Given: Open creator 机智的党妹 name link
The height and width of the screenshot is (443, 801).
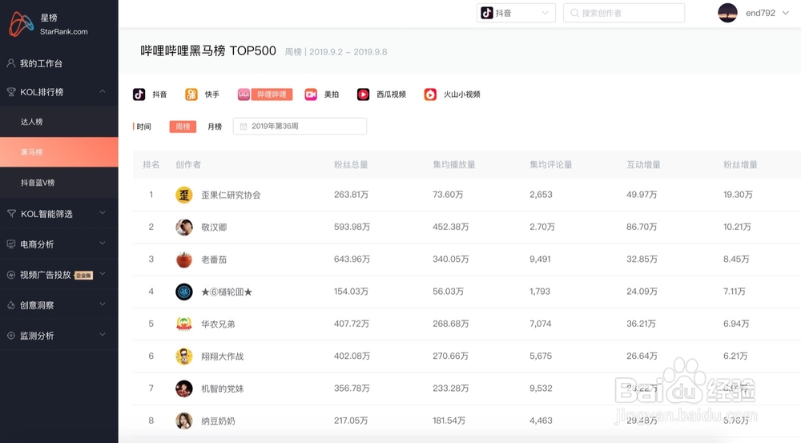Looking at the screenshot, I should (x=222, y=389).
